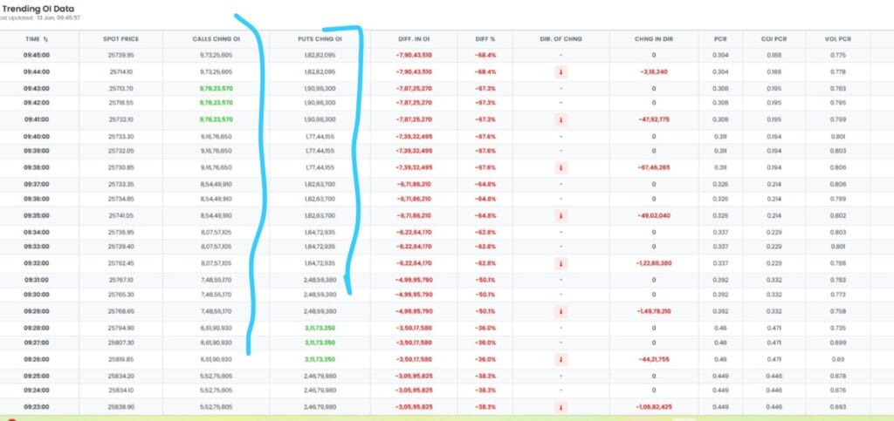Screen dimensions: 894x421
Task: Click the 09:45:00 time cell
Action: click(37, 55)
